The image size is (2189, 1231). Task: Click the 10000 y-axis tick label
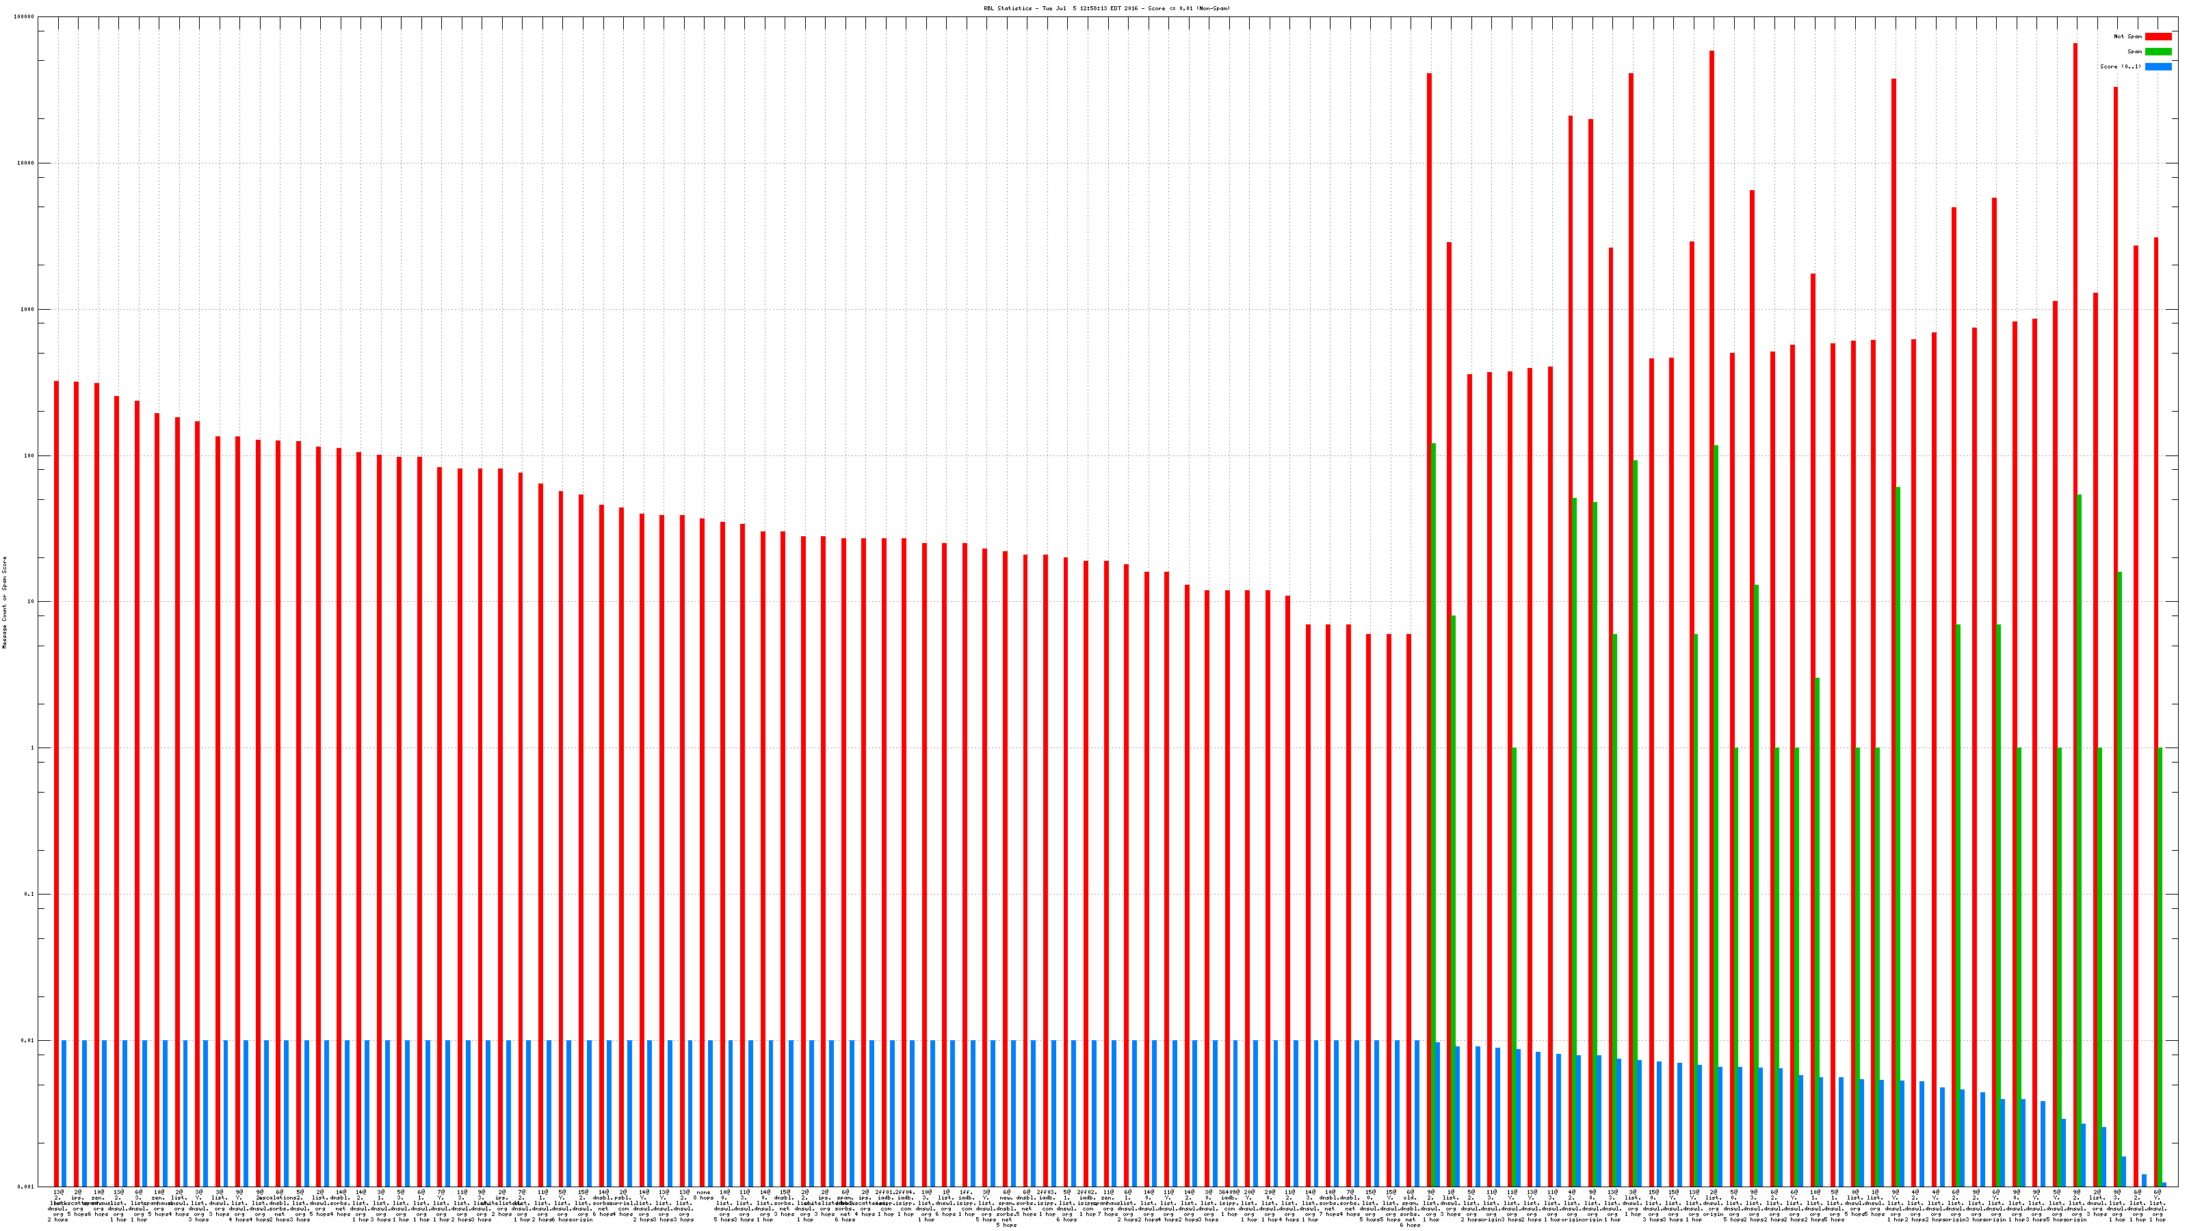click(27, 163)
